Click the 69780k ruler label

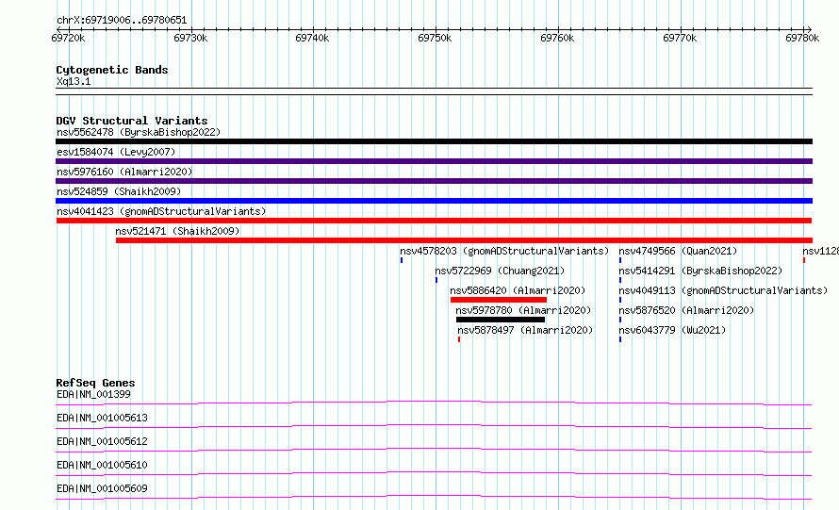802,38
